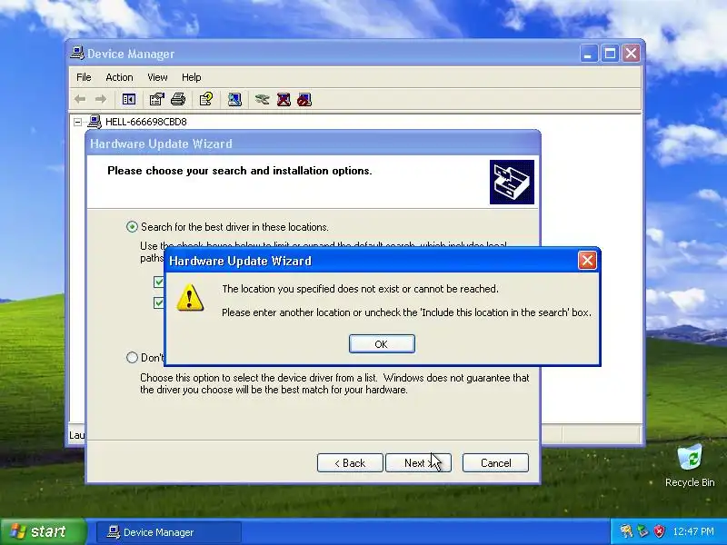Screen dimensions: 727x545
Task: Click the Update Driver toolbar icon
Action: (262, 99)
